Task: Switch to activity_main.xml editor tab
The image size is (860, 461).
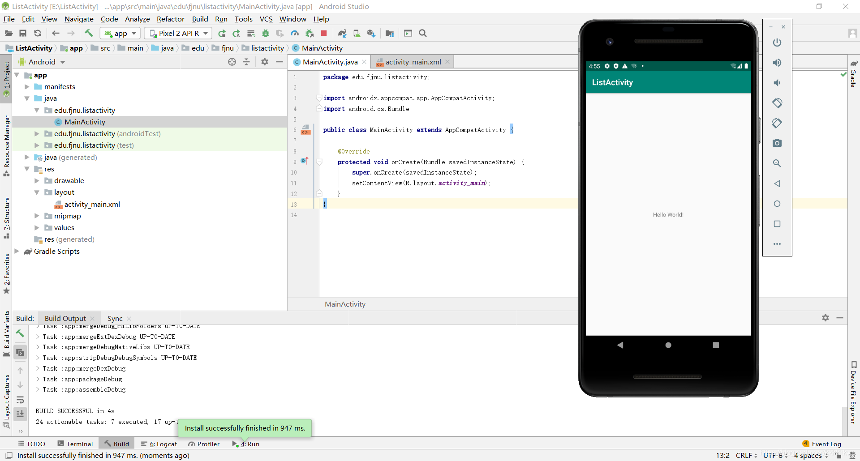Action: pos(413,62)
